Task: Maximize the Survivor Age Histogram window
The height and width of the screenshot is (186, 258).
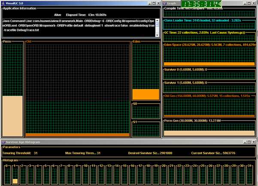Action: pos(249,142)
